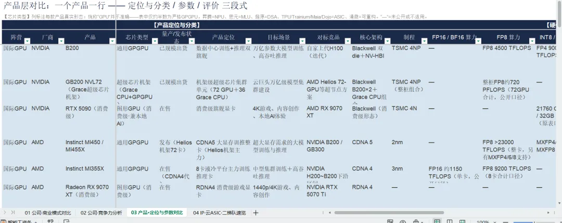Open the 阵营 column filter dropdown
Image resolution: width=562 pixels, height=223 pixels.
(x=27, y=41)
